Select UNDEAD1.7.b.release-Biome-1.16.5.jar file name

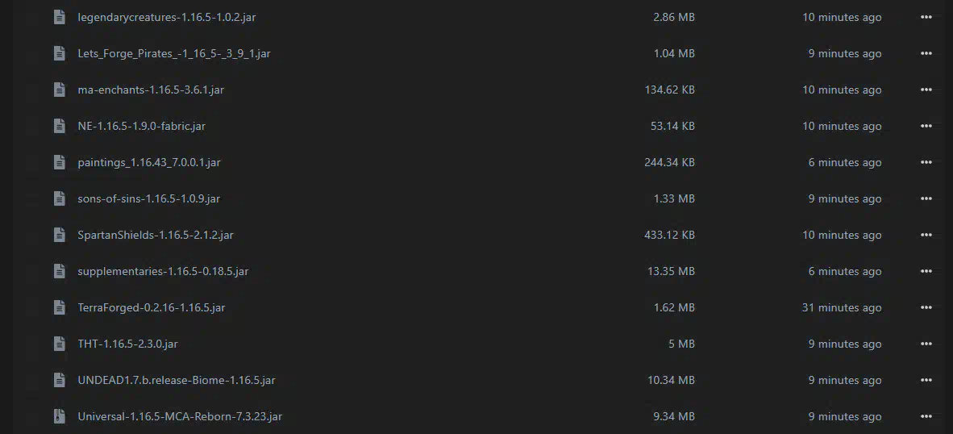click(177, 381)
